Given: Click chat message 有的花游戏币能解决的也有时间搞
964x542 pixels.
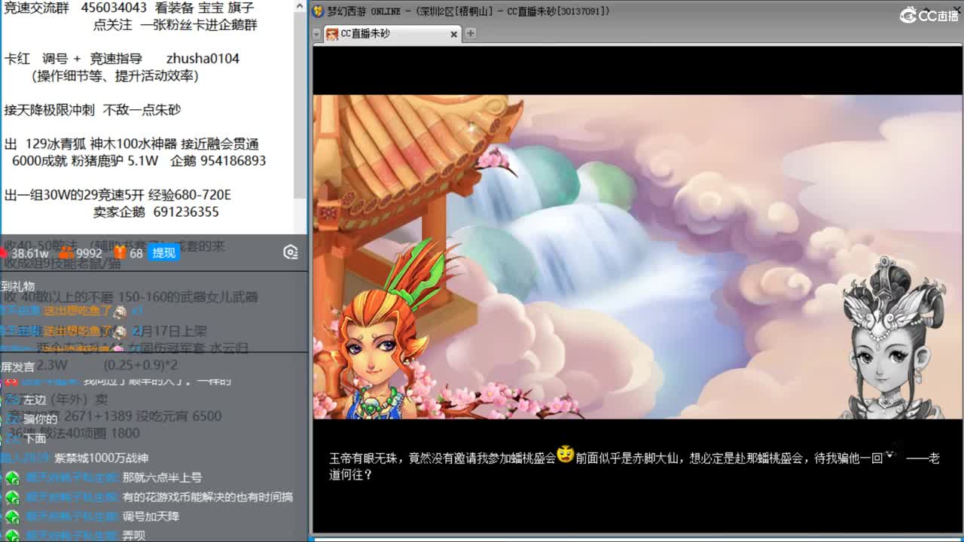Looking at the screenshot, I should [x=208, y=497].
